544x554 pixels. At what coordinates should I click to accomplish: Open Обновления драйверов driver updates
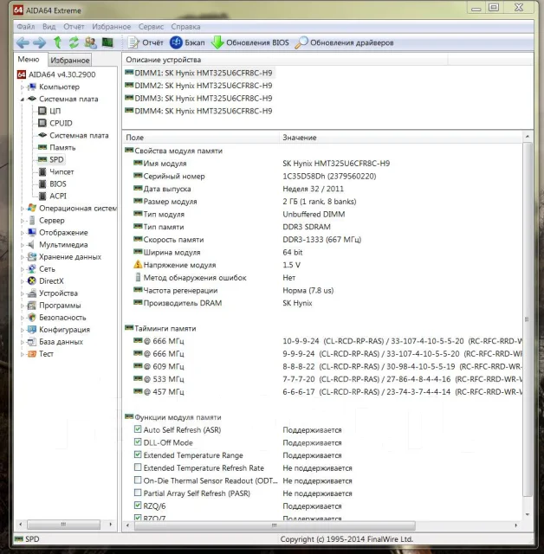(345, 42)
